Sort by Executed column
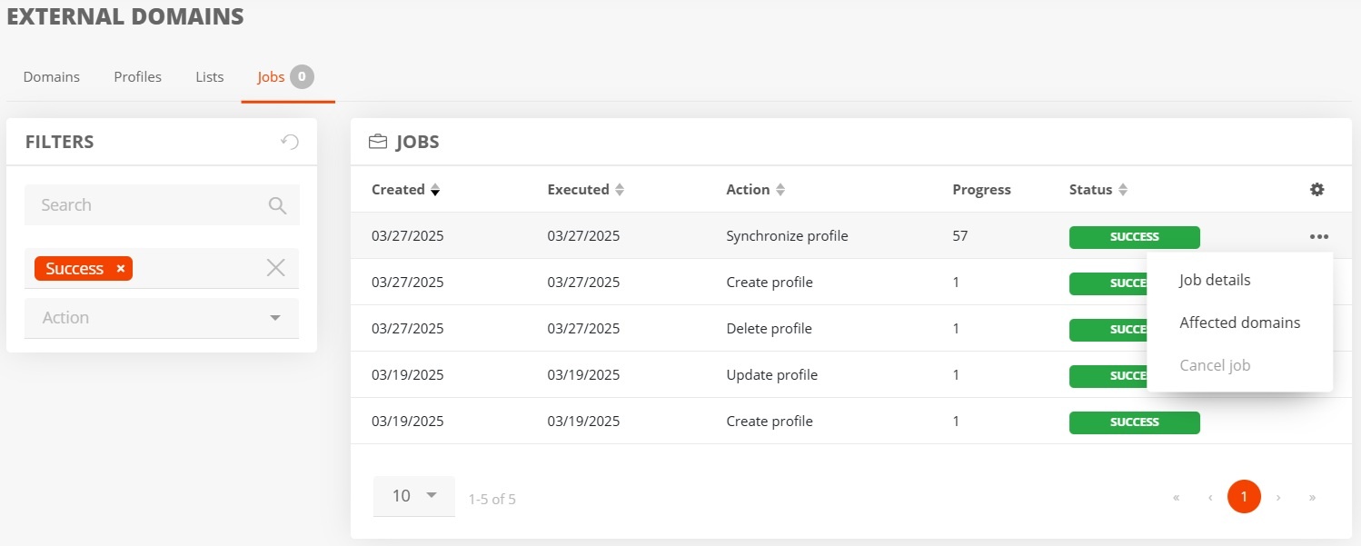Screen dimensions: 1361x546 pos(586,190)
